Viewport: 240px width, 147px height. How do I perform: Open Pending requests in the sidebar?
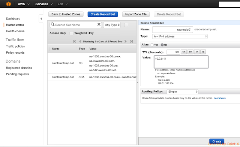[x=17, y=74]
